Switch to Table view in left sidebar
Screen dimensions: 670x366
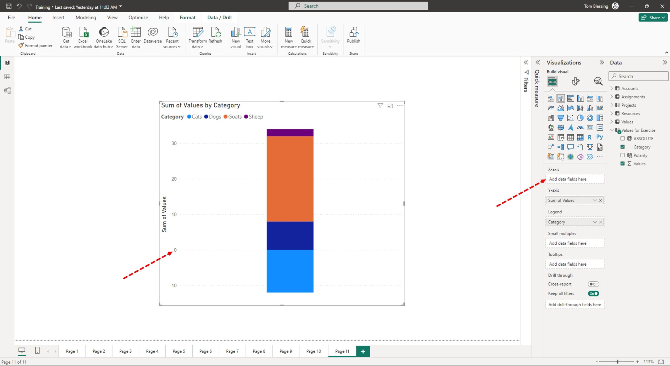coord(7,77)
